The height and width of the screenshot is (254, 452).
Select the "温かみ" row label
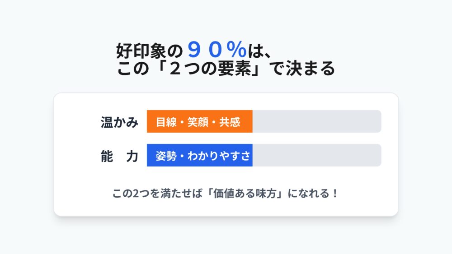pyautogui.click(x=119, y=122)
